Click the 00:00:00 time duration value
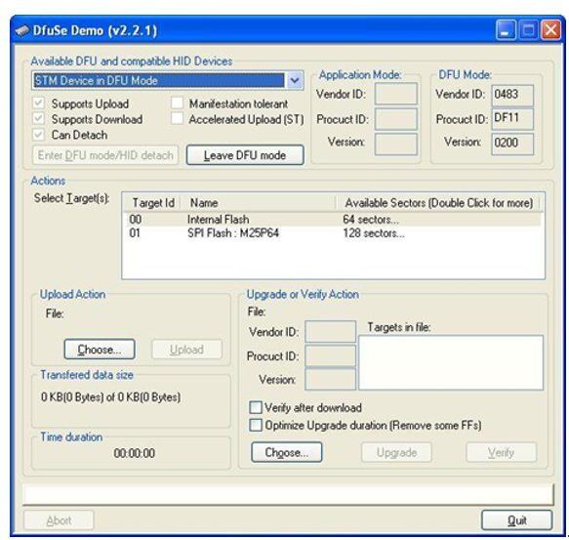This screenshot has height=540, width=569. [x=135, y=453]
